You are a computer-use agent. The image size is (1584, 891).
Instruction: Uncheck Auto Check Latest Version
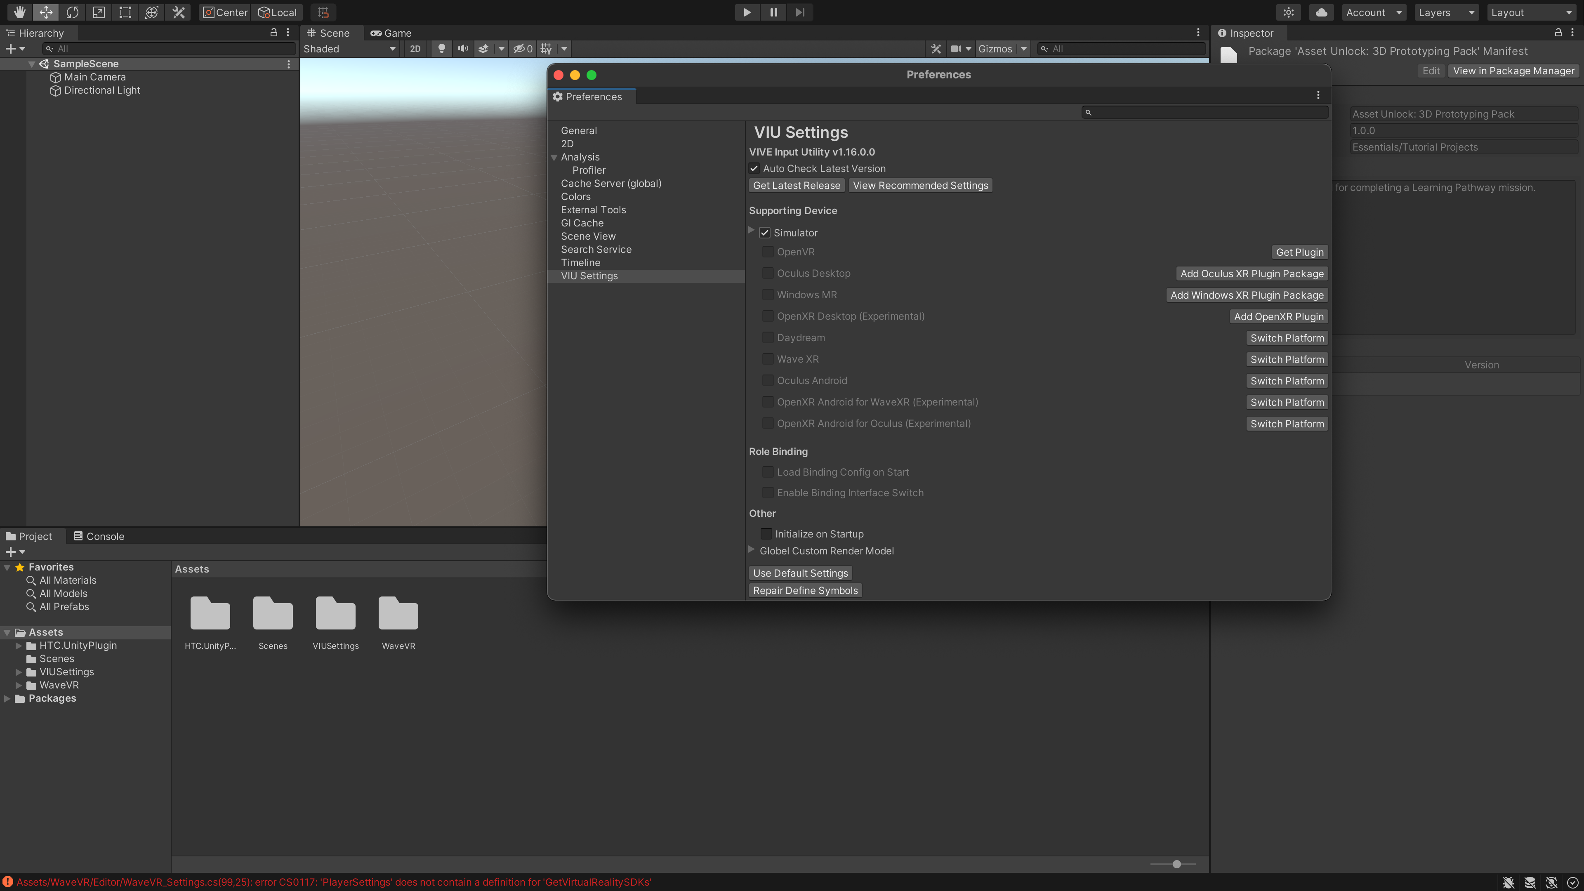[x=754, y=168]
